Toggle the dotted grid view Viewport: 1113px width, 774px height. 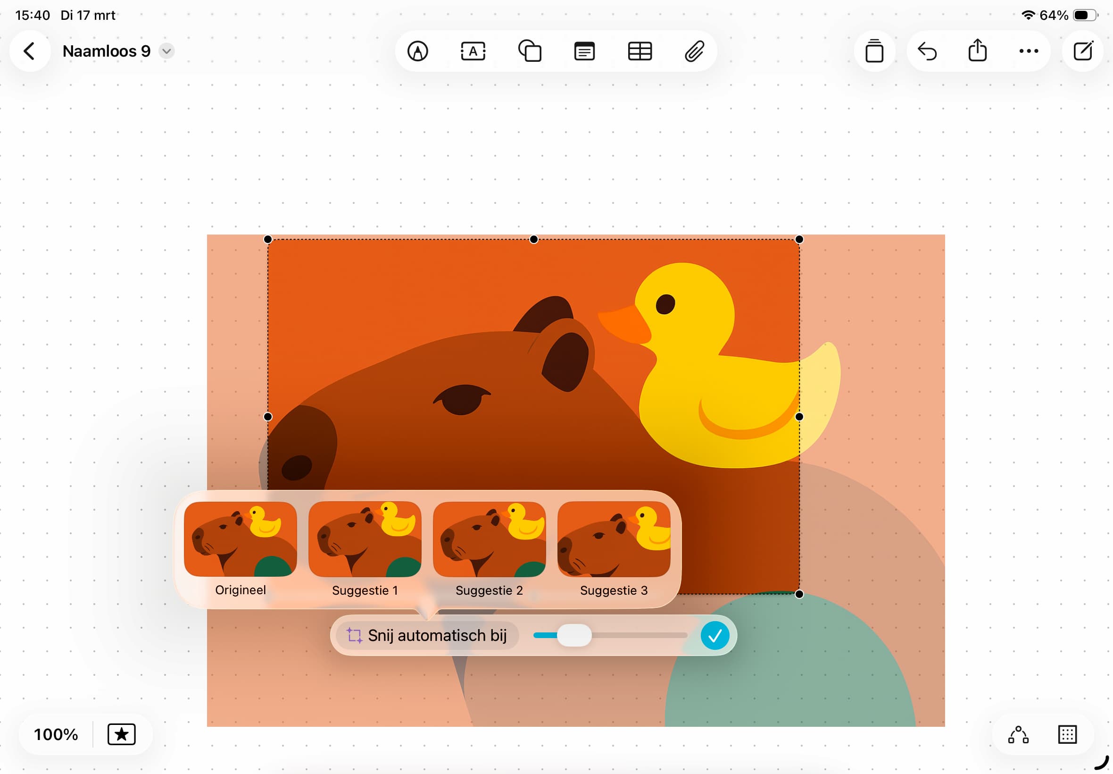click(1067, 734)
